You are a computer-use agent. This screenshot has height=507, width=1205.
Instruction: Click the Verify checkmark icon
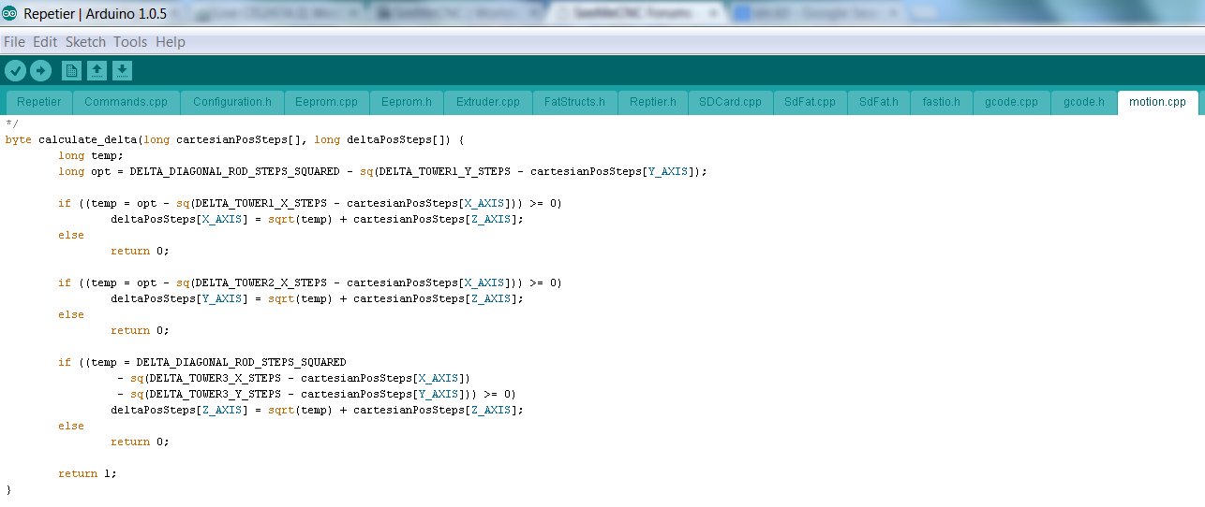(15, 71)
